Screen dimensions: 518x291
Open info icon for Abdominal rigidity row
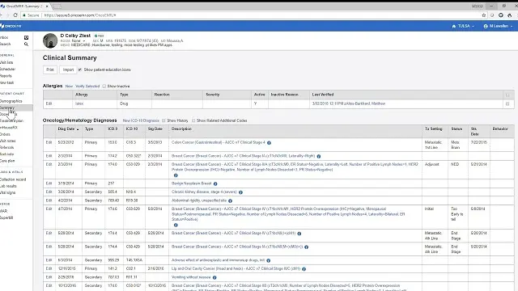click(x=230, y=200)
